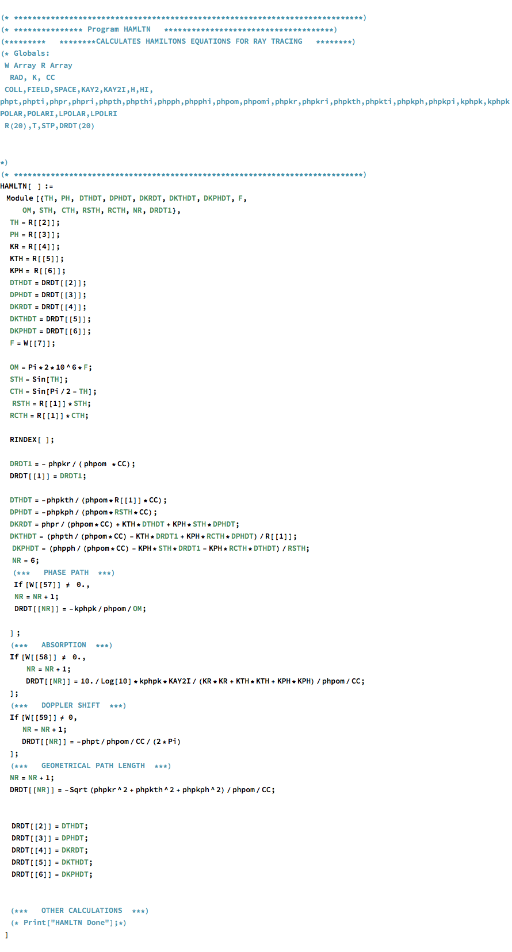Screen dimensions: 512x952
Task: Click the 'KR = R[[4]];' line
Action: 35,247
